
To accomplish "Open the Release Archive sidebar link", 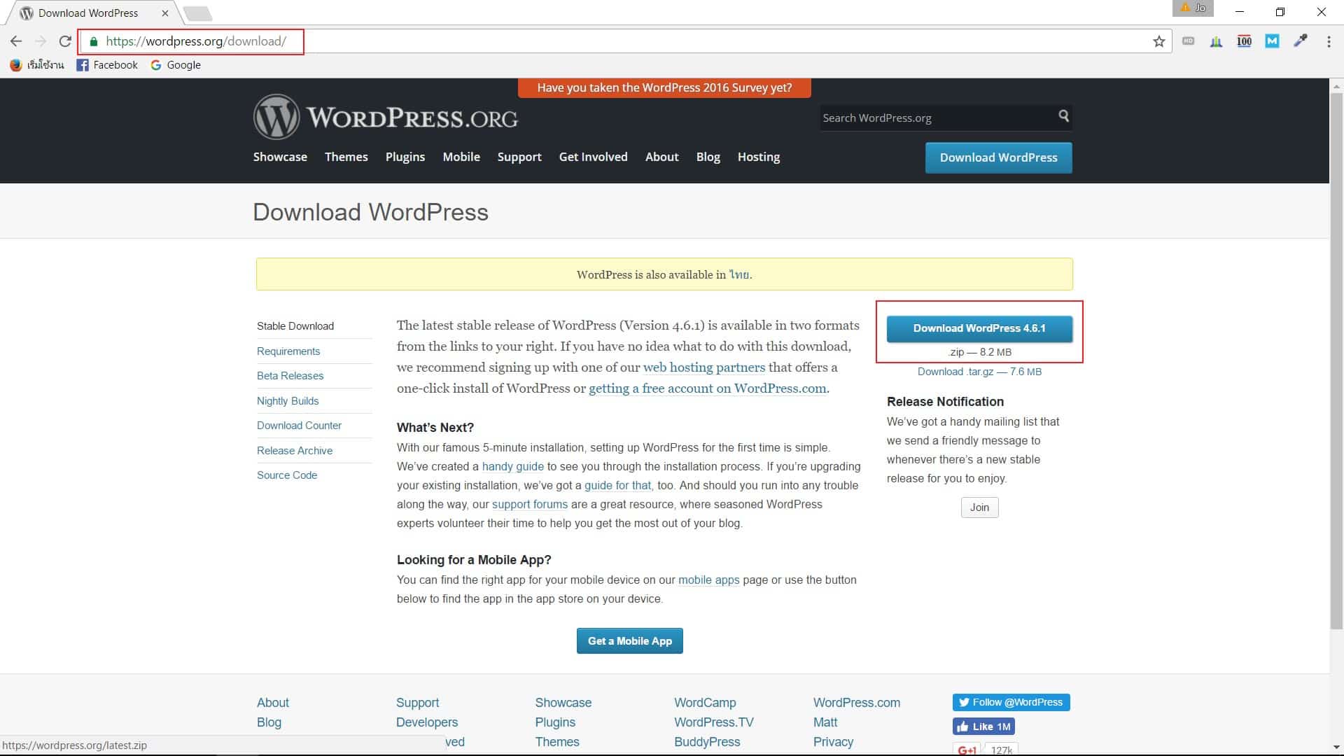I will [x=295, y=451].
